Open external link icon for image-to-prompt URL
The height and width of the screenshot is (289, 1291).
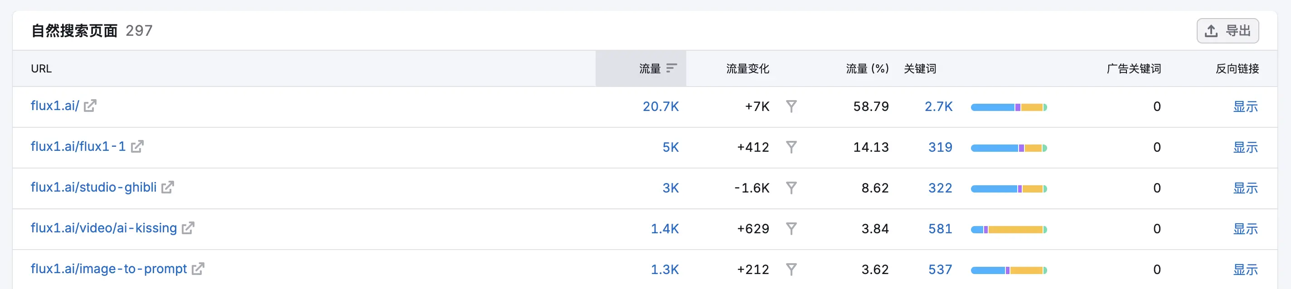199,269
